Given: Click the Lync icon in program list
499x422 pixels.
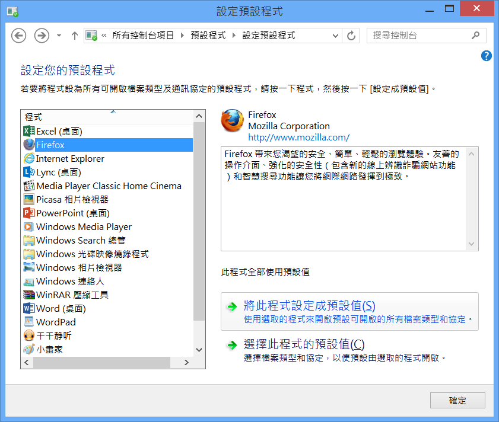Looking at the screenshot, I should pyautogui.click(x=29, y=172).
